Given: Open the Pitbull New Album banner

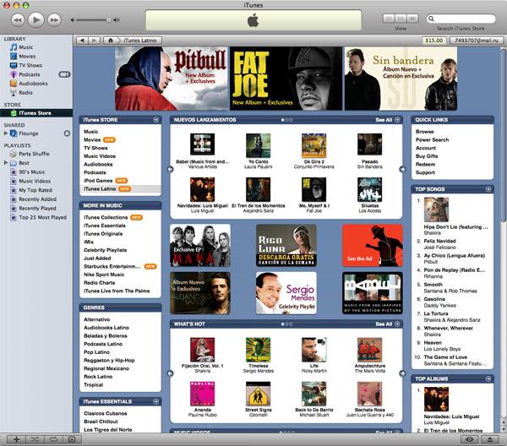Looking at the screenshot, I should click(172, 79).
